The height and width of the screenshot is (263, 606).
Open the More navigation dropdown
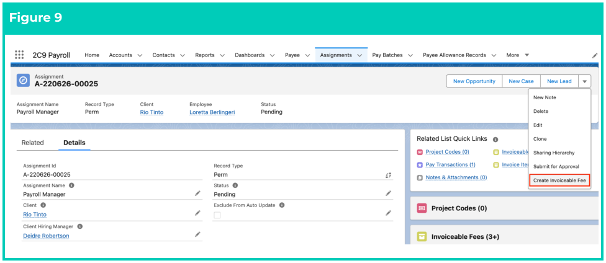tap(518, 55)
